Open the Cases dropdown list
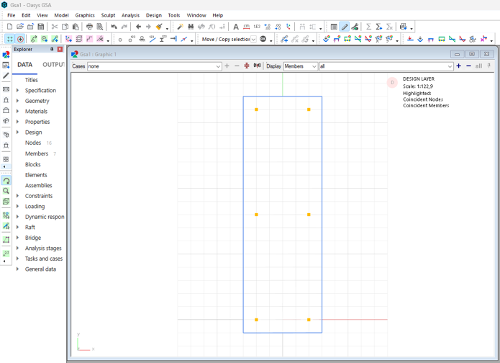 tap(218, 66)
